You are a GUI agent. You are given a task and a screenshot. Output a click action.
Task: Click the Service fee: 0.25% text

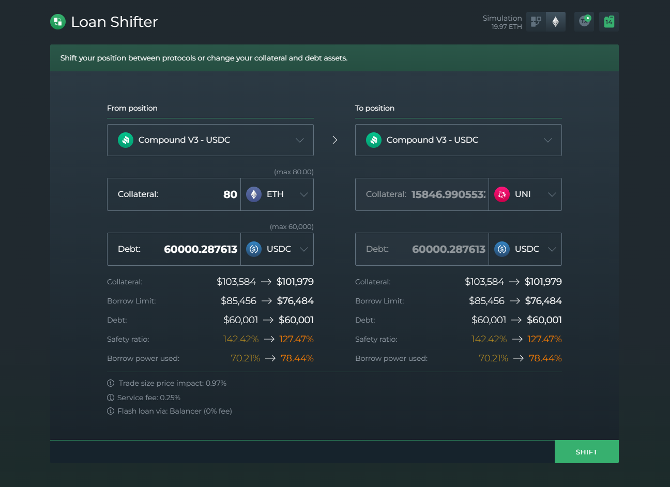[149, 398]
